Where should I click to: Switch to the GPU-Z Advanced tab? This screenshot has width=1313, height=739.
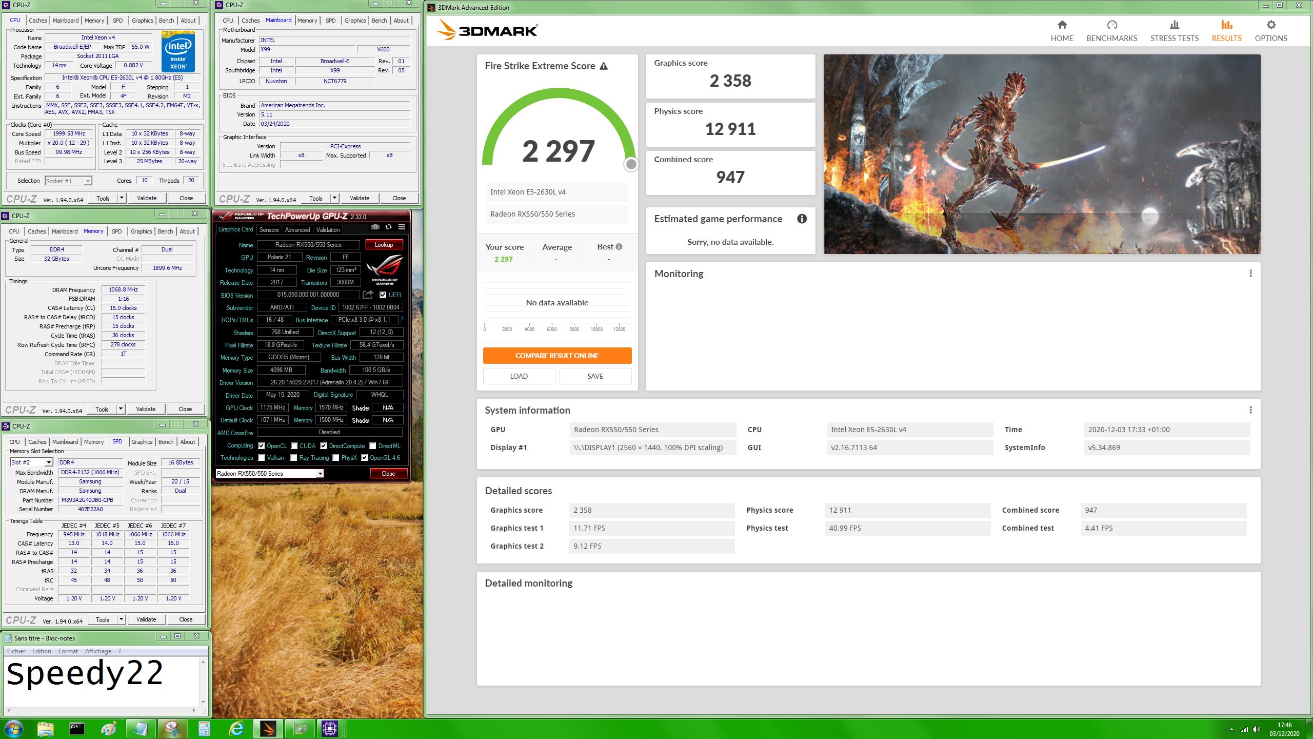coord(297,230)
